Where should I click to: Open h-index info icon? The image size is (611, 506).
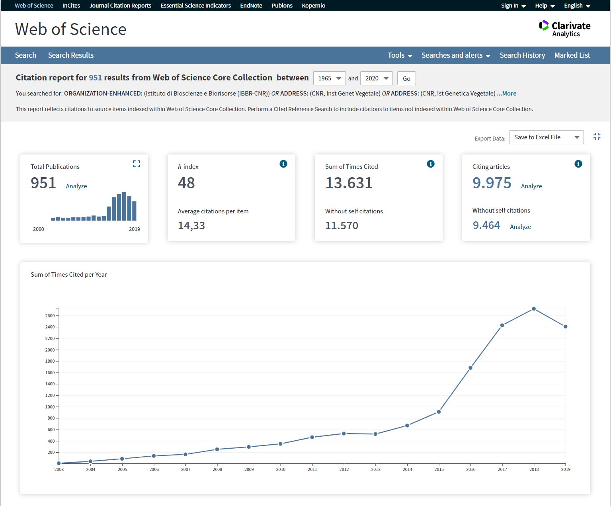pos(283,164)
